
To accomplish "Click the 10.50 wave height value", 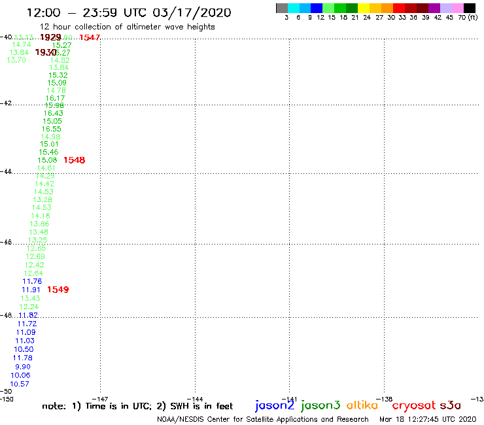I will click(x=24, y=349).
